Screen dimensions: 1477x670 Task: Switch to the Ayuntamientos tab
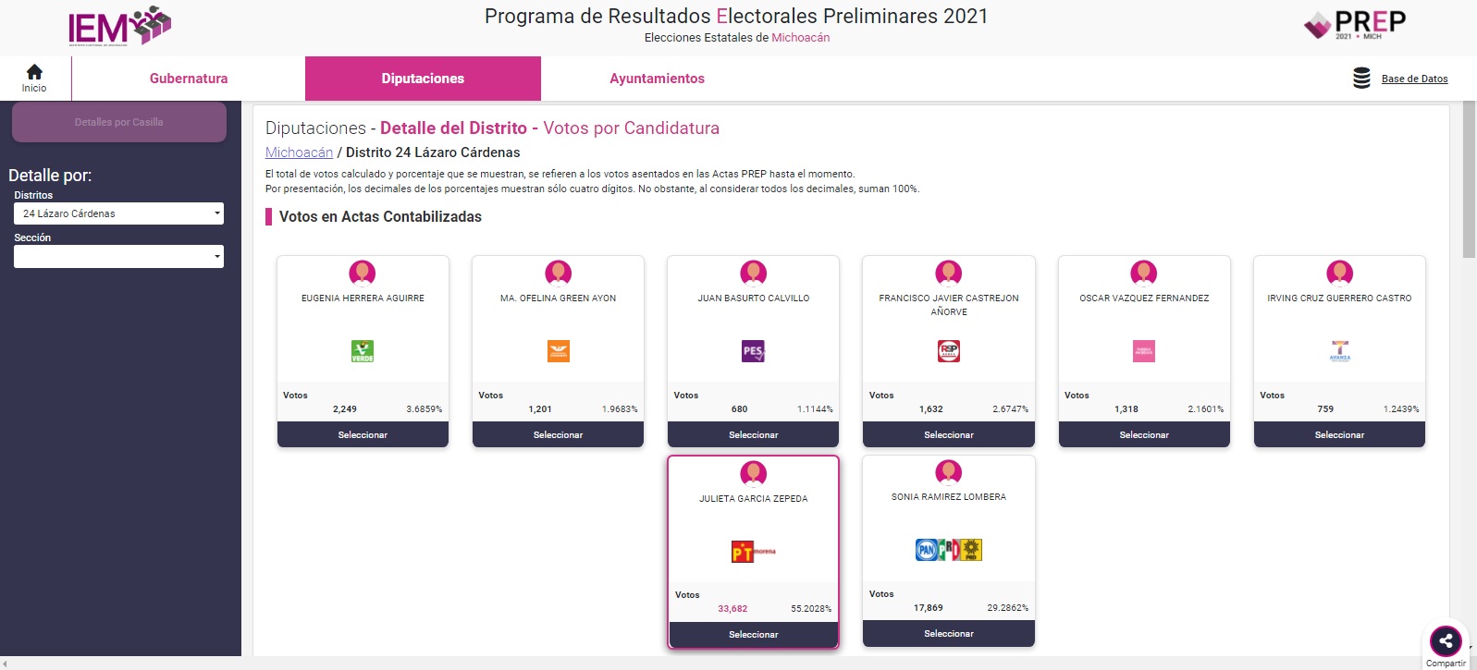point(657,79)
